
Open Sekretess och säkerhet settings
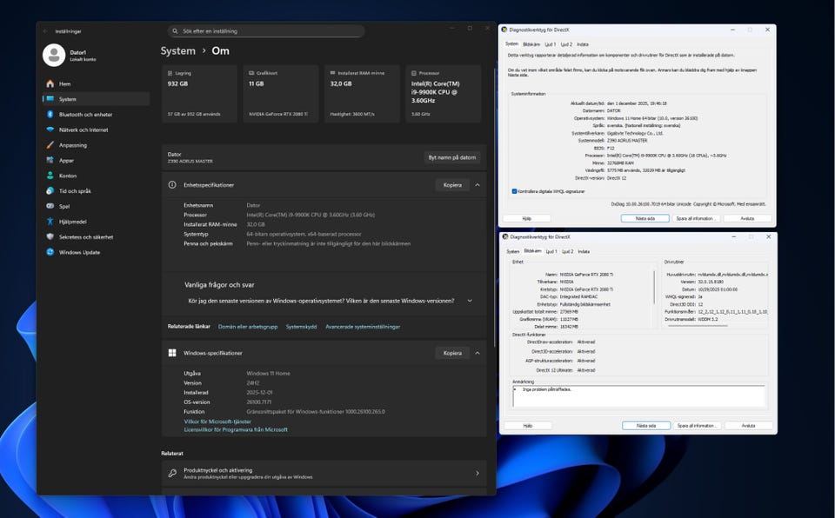85,236
